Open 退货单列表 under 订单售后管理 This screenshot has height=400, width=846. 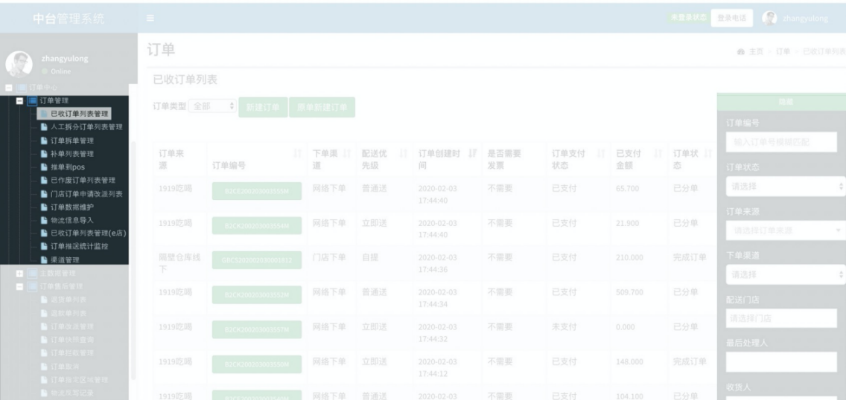69,300
